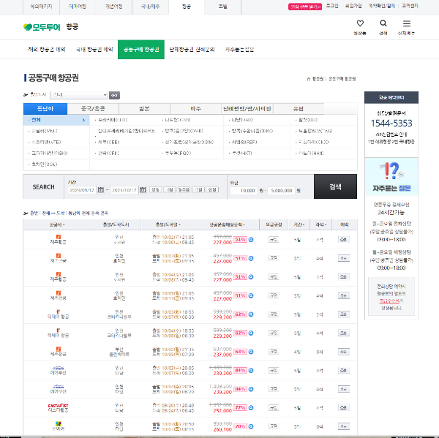Click the start date field 2023/09/17
Viewport: 439px width, 438px height.
(82, 190)
